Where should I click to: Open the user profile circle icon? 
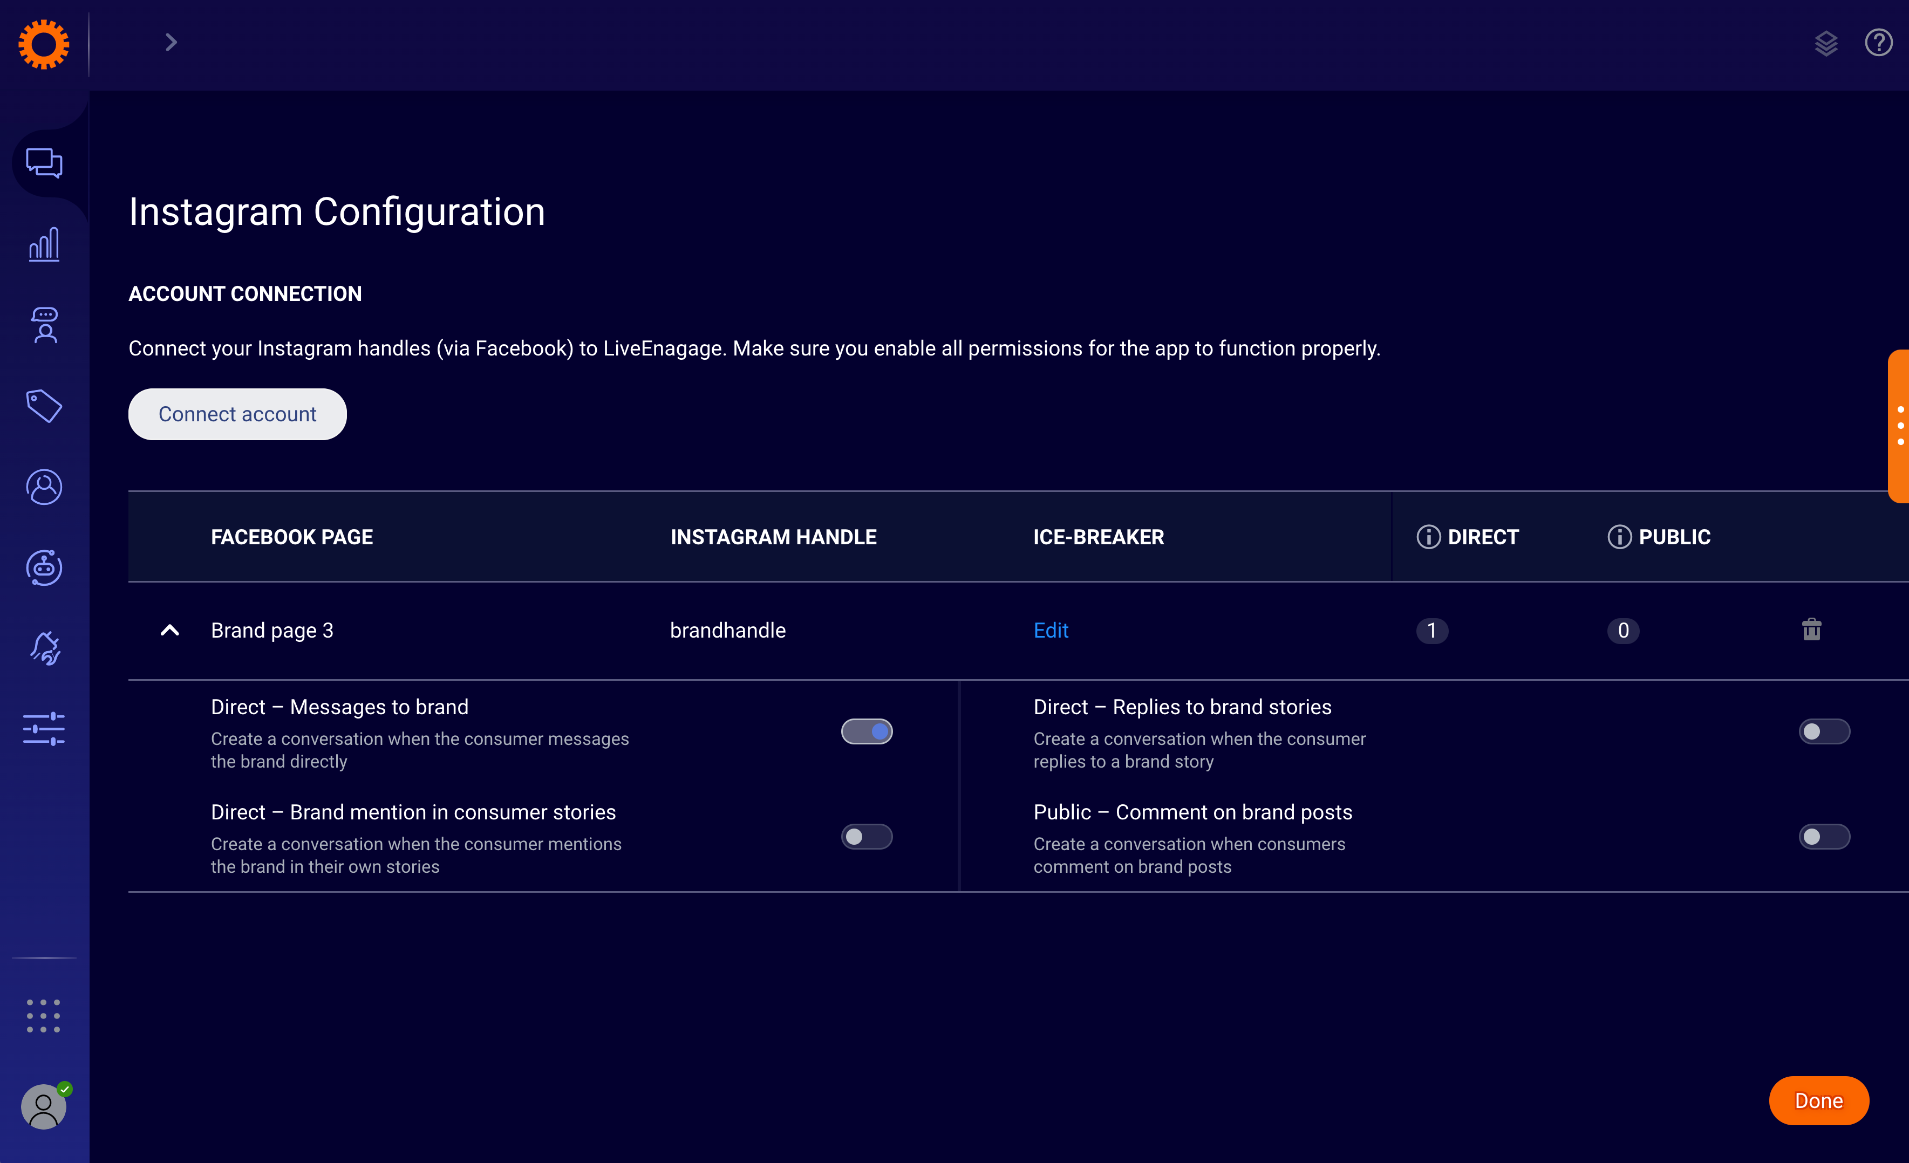click(44, 487)
